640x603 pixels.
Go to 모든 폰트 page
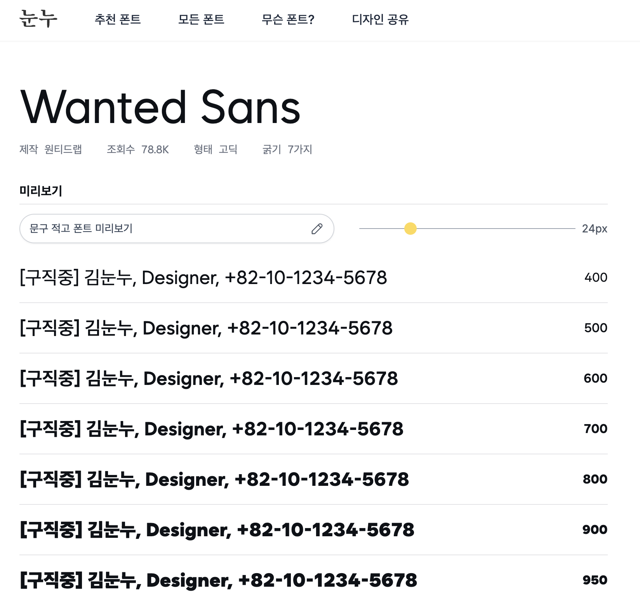point(201,19)
